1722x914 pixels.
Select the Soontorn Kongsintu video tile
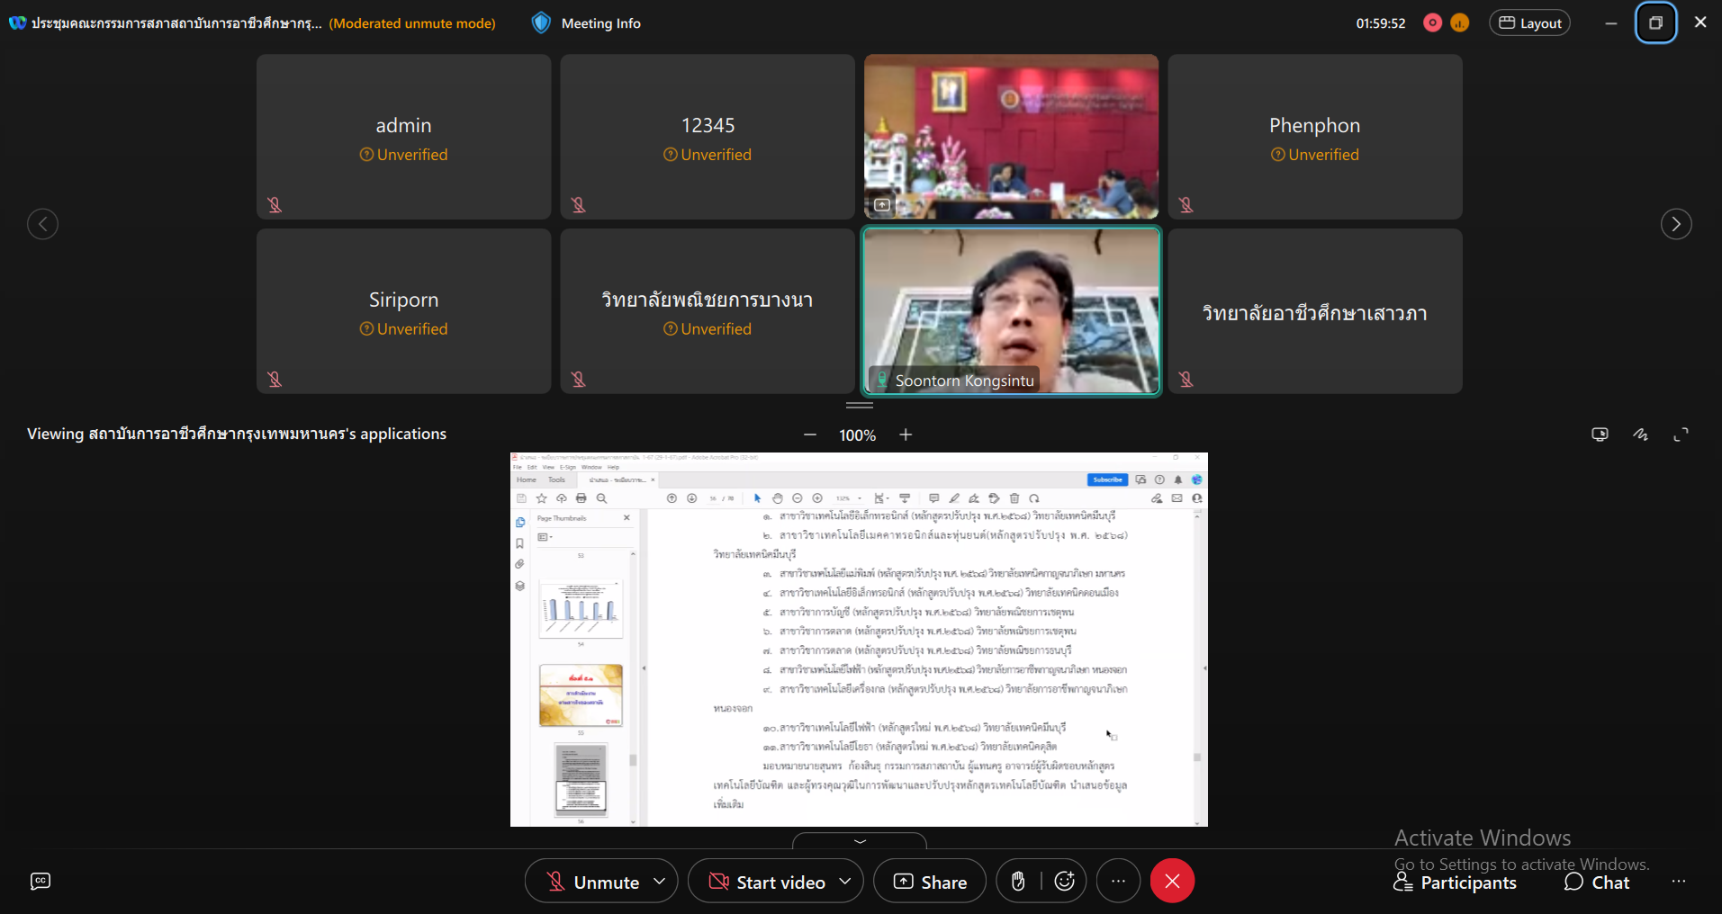(x=1011, y=311)
